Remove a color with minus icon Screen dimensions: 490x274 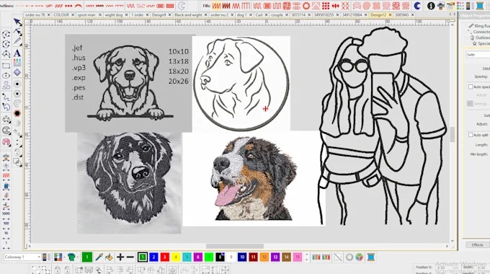tap(130, 257)
